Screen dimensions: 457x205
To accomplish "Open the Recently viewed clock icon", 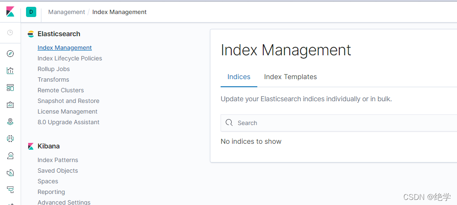I will (10, 32).
